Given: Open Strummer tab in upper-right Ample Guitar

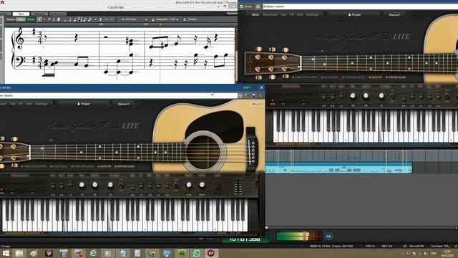Looking at the screenshot, I should coord(271,14).
